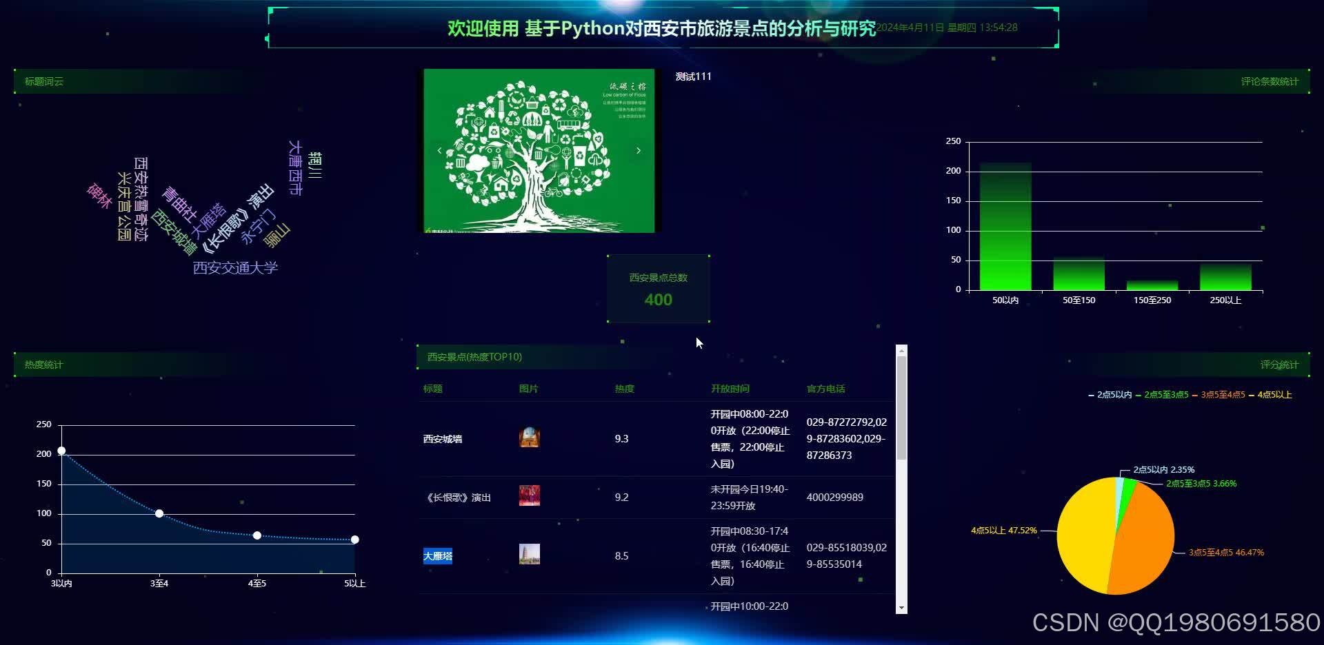Open the 西安景点总数 panel showing 400
This screenshot has width=1324, height=645.
pos(659,288)
